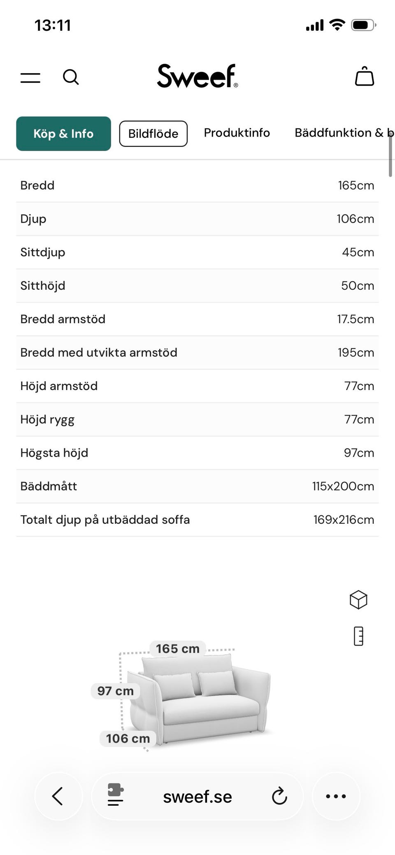Open the 3D cube view icon
Screen dimensions: 395x855
[x=358, y=599]
